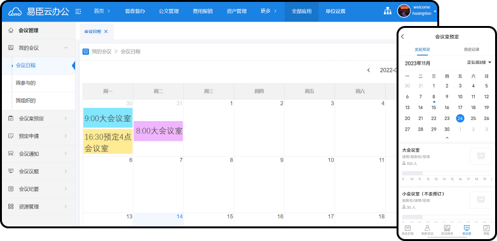Image resolution: width=497 pixels, height=241 pixels.
Task: Tap the 会议日程 icon in the phone's bottom bar
Action: tap(407, 228)
